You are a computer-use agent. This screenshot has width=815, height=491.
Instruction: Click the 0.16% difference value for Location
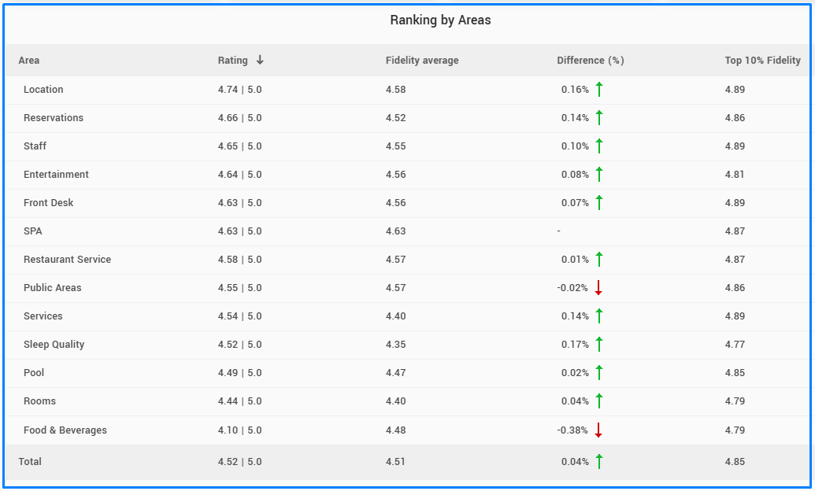(575, 90)
